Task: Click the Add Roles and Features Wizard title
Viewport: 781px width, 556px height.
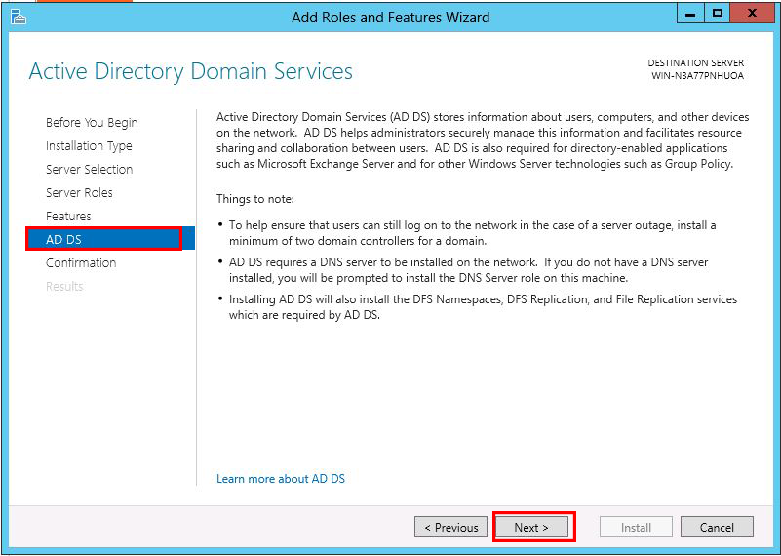Action: click(390, 18)
